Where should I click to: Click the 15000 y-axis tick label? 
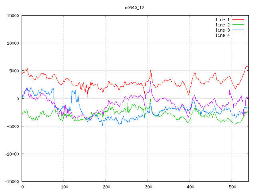13,16
